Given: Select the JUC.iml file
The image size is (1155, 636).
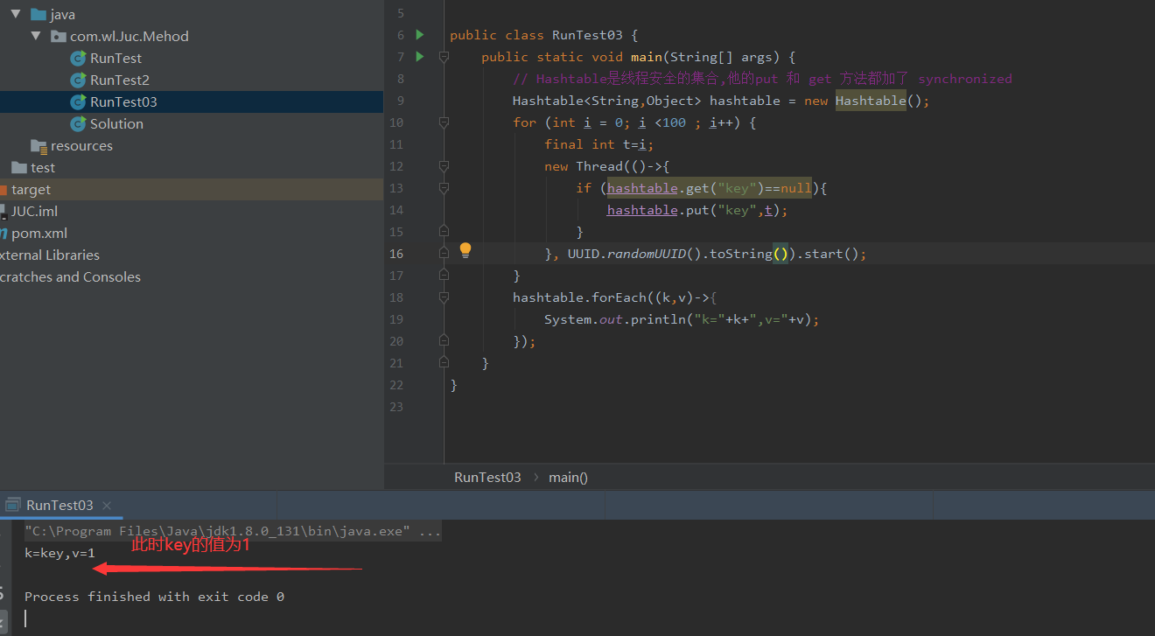Looking at the screenshot, I should [34, 211].
